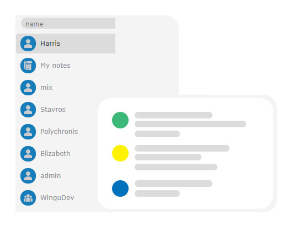The height and width of the screenshot is (237, 298).
Task: Open the My notes notepad icon
Action: click(28, 66)
